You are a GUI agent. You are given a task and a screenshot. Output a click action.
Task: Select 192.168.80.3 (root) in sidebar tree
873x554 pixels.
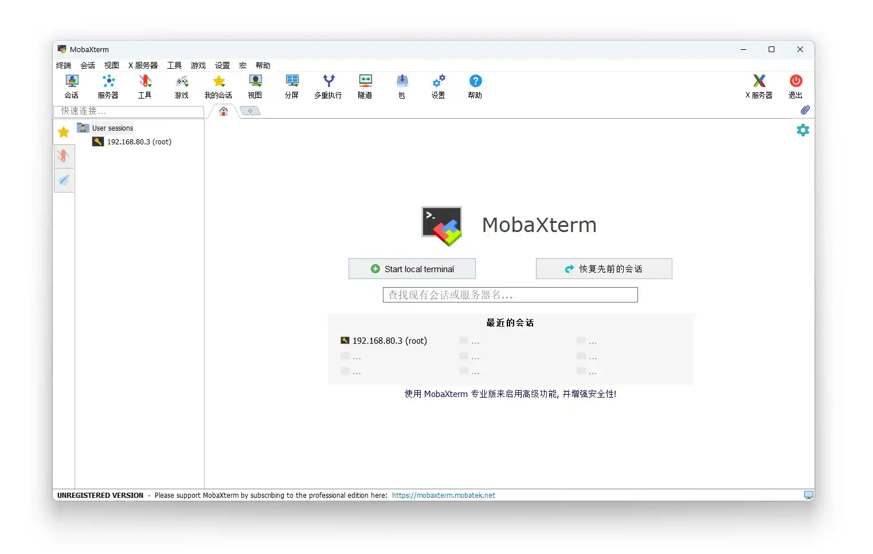click(139, 142)
